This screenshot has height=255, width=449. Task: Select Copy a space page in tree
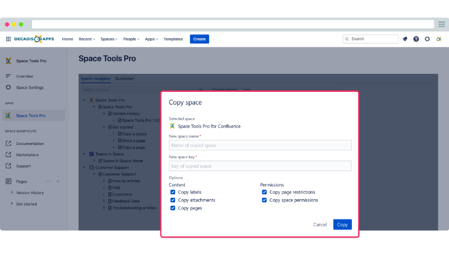point(134,134)
